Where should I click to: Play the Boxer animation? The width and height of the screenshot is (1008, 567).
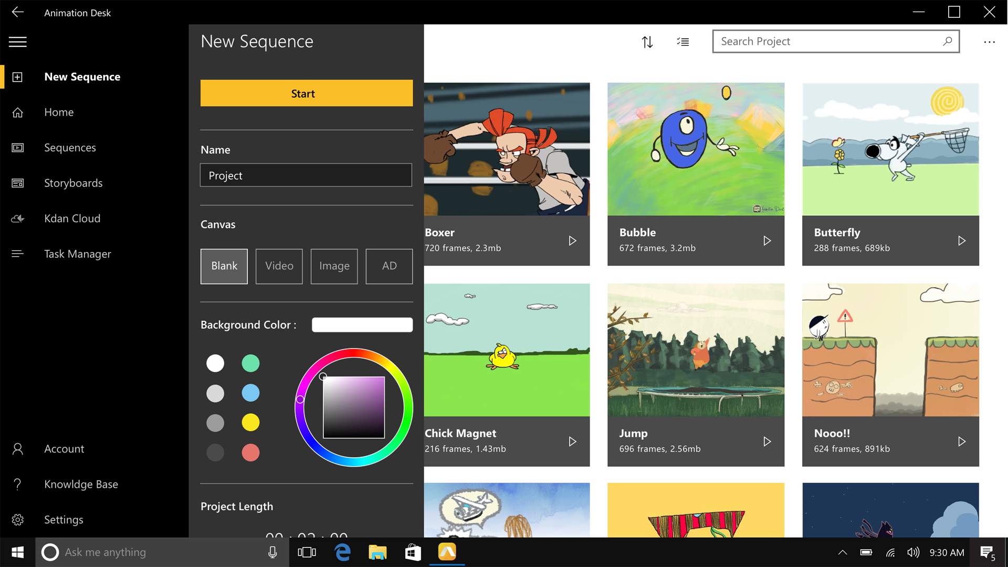click(x=572, y=240)
